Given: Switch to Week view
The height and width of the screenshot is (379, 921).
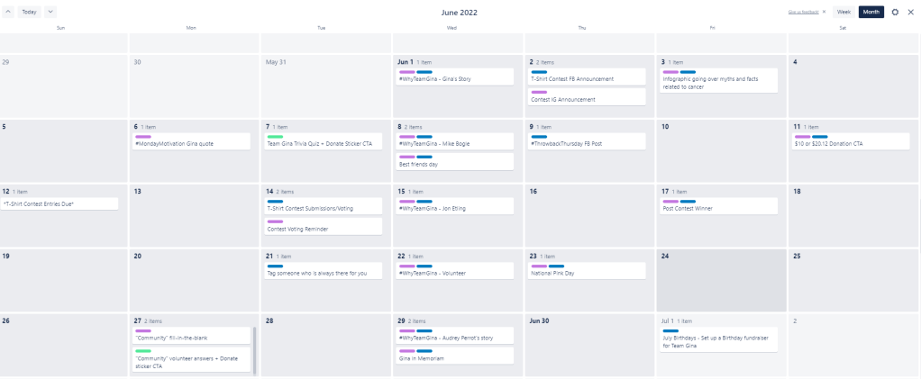Looking at the screenshot, I should [x=843, y=12].
